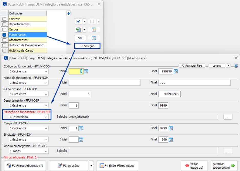The image size is (240, 171).
Task: Click lookup icon next to Sindicato Inicial
Action: point(81,140)
